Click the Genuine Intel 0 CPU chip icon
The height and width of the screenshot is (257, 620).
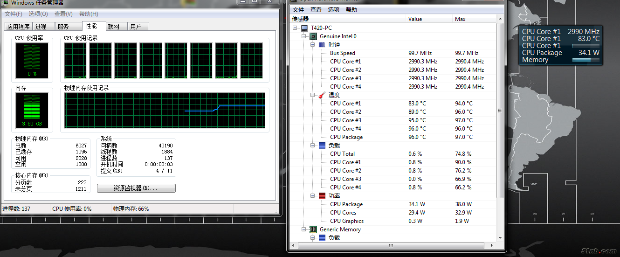coord(313,36)
